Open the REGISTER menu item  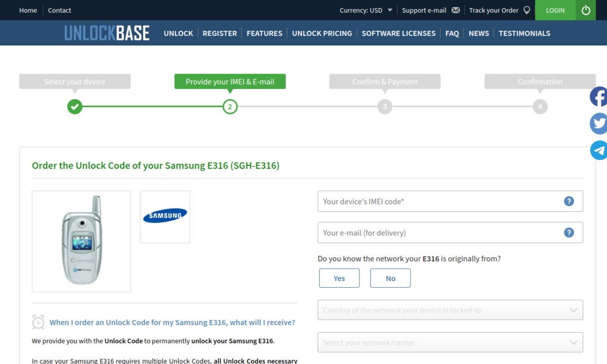tap(220, 33)
